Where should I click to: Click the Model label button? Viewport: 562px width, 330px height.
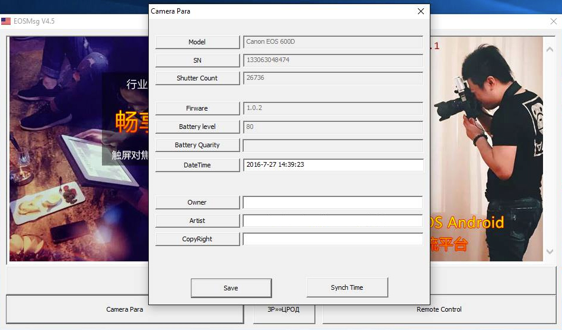[x=197, y=42]
